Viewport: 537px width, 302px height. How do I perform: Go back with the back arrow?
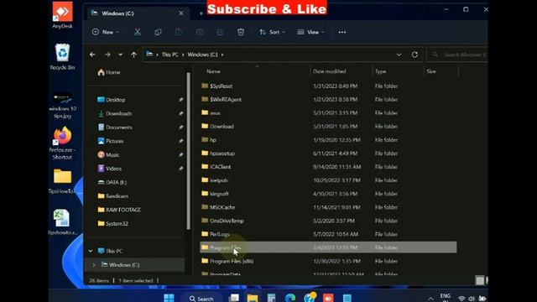pos(92,55)
